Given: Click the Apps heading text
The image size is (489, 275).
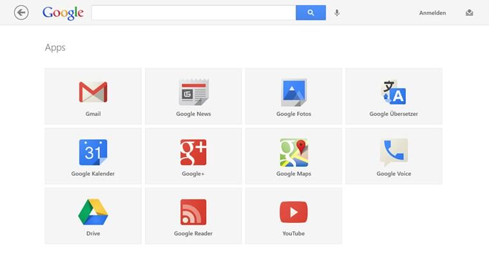Looking at the screenshot, I should [55, 48].
